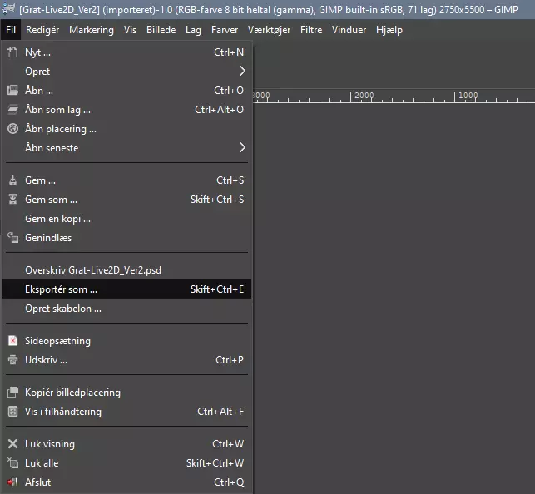Screen dimensions: 535x494
Task: Click the copy icon beside Kopiér billedplacering
Action: click(x=12, y=392)
